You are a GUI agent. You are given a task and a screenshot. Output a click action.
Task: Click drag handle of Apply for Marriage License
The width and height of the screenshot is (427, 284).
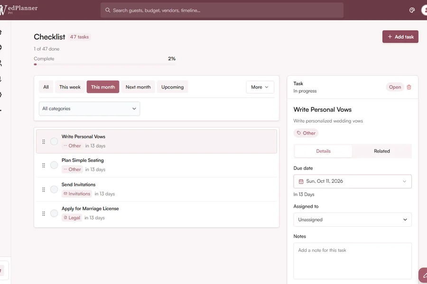click(44, 213)
